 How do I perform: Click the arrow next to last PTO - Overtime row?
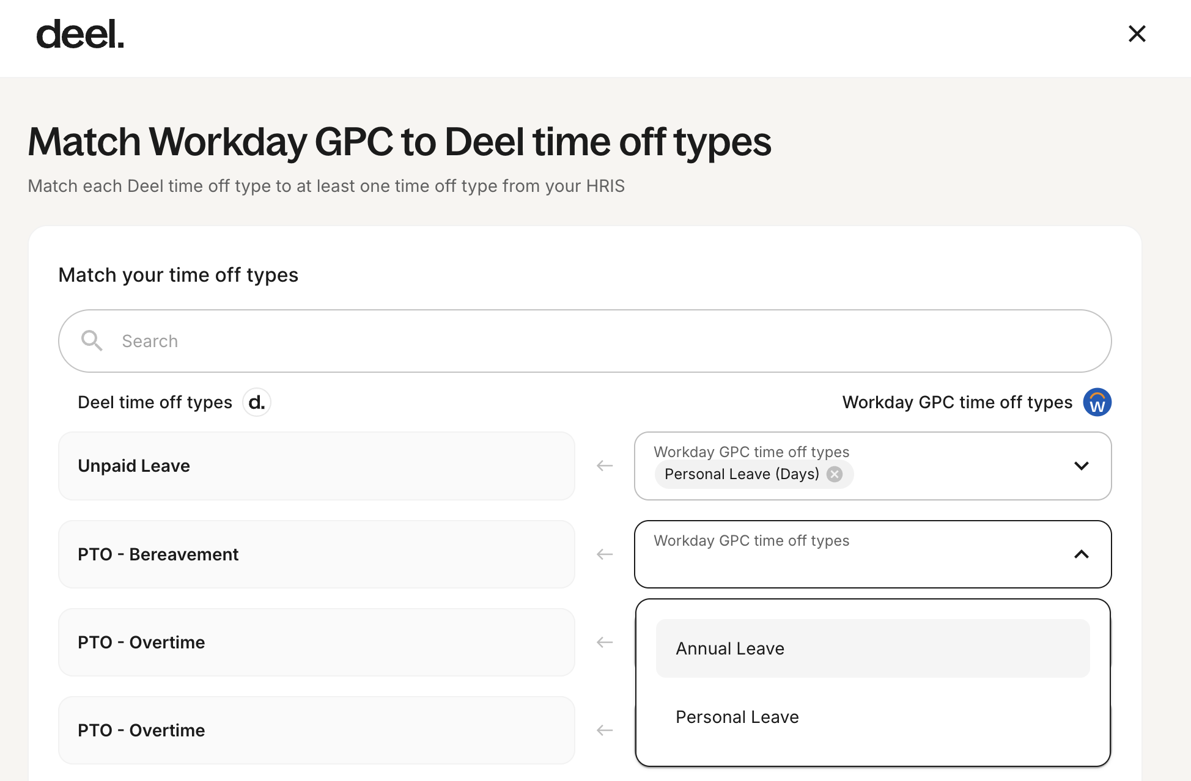(x=604, y=730)
